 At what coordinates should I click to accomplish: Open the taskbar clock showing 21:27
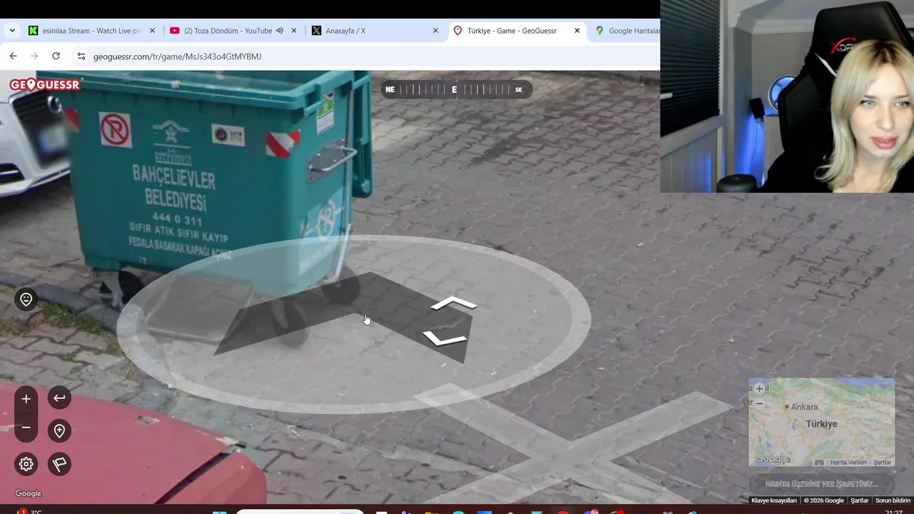893,511
